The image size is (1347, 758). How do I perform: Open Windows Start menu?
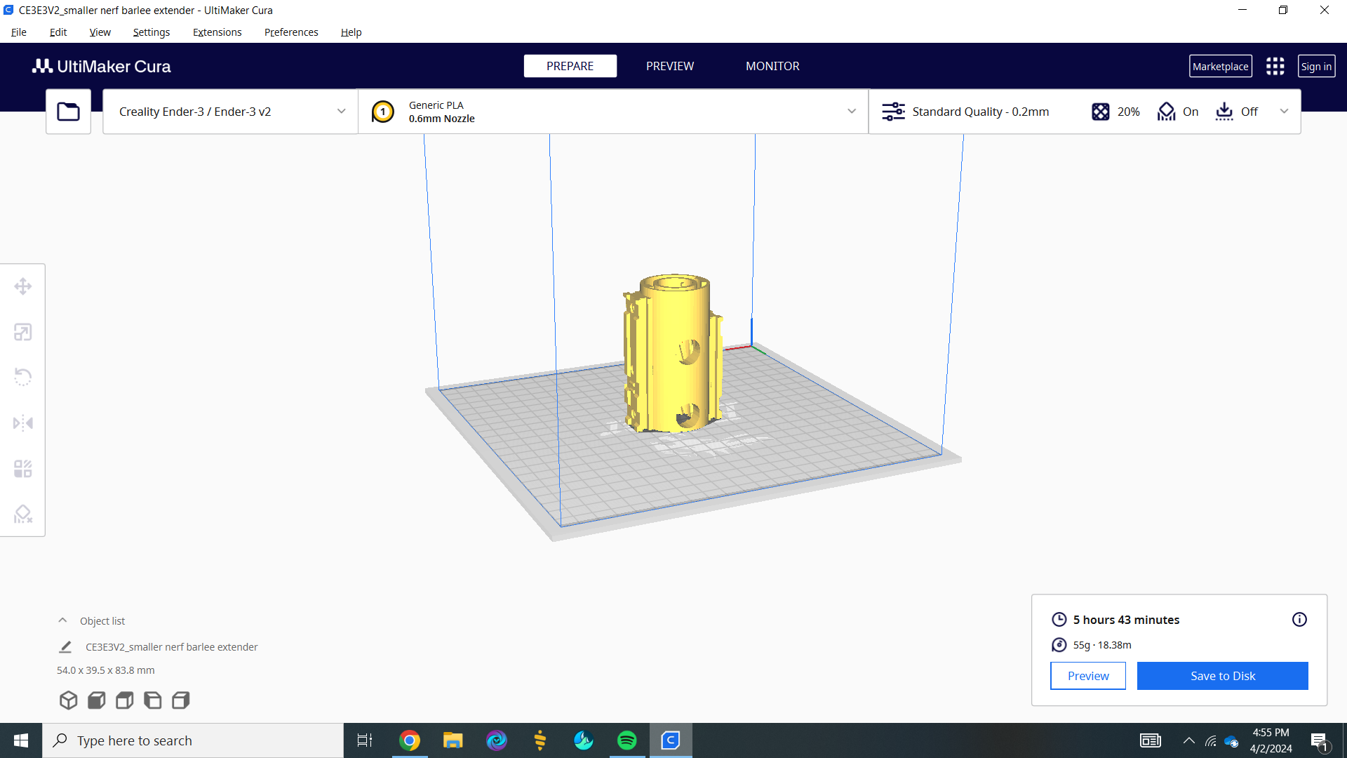pyautogui.click(x=21, y=740)
